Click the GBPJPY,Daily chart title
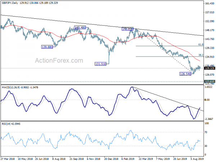This screenshot has height=162, width=216. 10,3
